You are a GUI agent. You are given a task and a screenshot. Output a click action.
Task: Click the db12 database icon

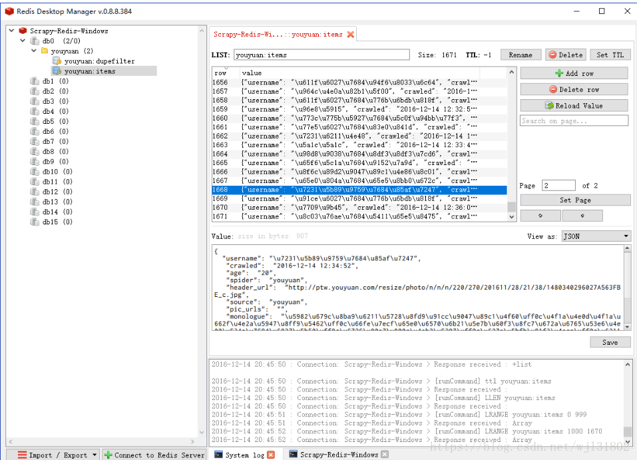click(35, 192)
